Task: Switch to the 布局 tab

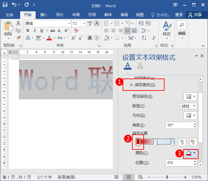Action: pyautogui.click(x=76, y=15)
